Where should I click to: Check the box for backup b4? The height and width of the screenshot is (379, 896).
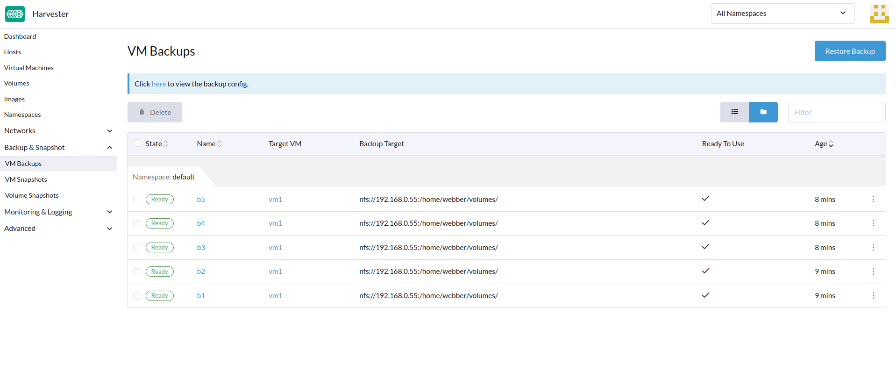tap(137, 224)
